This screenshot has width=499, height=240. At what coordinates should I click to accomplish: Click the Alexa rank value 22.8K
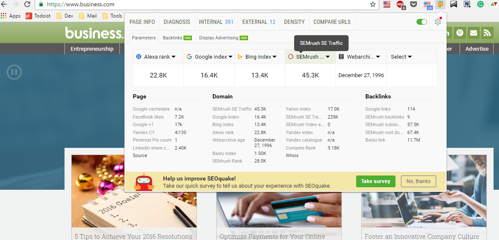pos(158,75)
